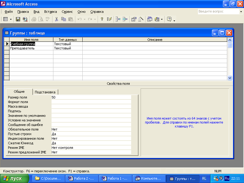Open the Undo history dropdown arrow
This screenshot has height=183, width=244.
point(85,20)
